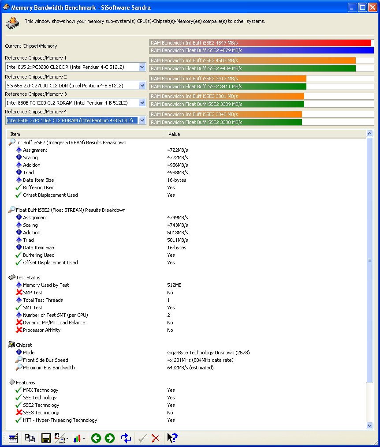
Task: Click the bar chart icon in toolbar
Action: tap(77, 438)
